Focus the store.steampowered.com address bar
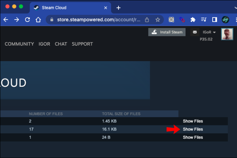The image size is (237, 158). pyautogui.click(x=99, y=20)
